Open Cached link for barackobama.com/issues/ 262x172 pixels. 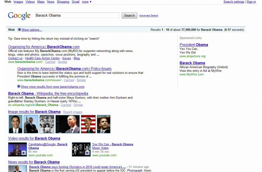click(x=69, y=80)
